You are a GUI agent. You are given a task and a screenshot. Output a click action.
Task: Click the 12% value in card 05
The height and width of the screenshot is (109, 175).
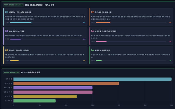coord(84,61)
